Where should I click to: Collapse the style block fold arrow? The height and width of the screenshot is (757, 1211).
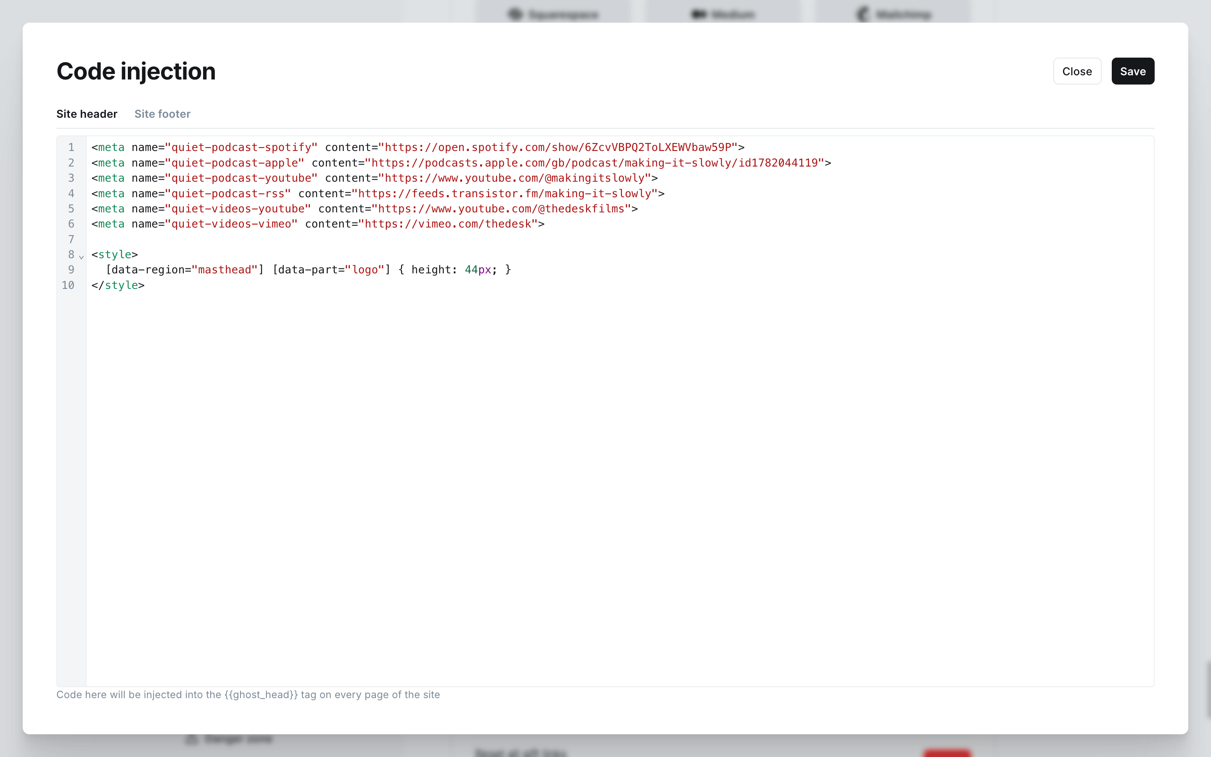[x=81, y=257]
